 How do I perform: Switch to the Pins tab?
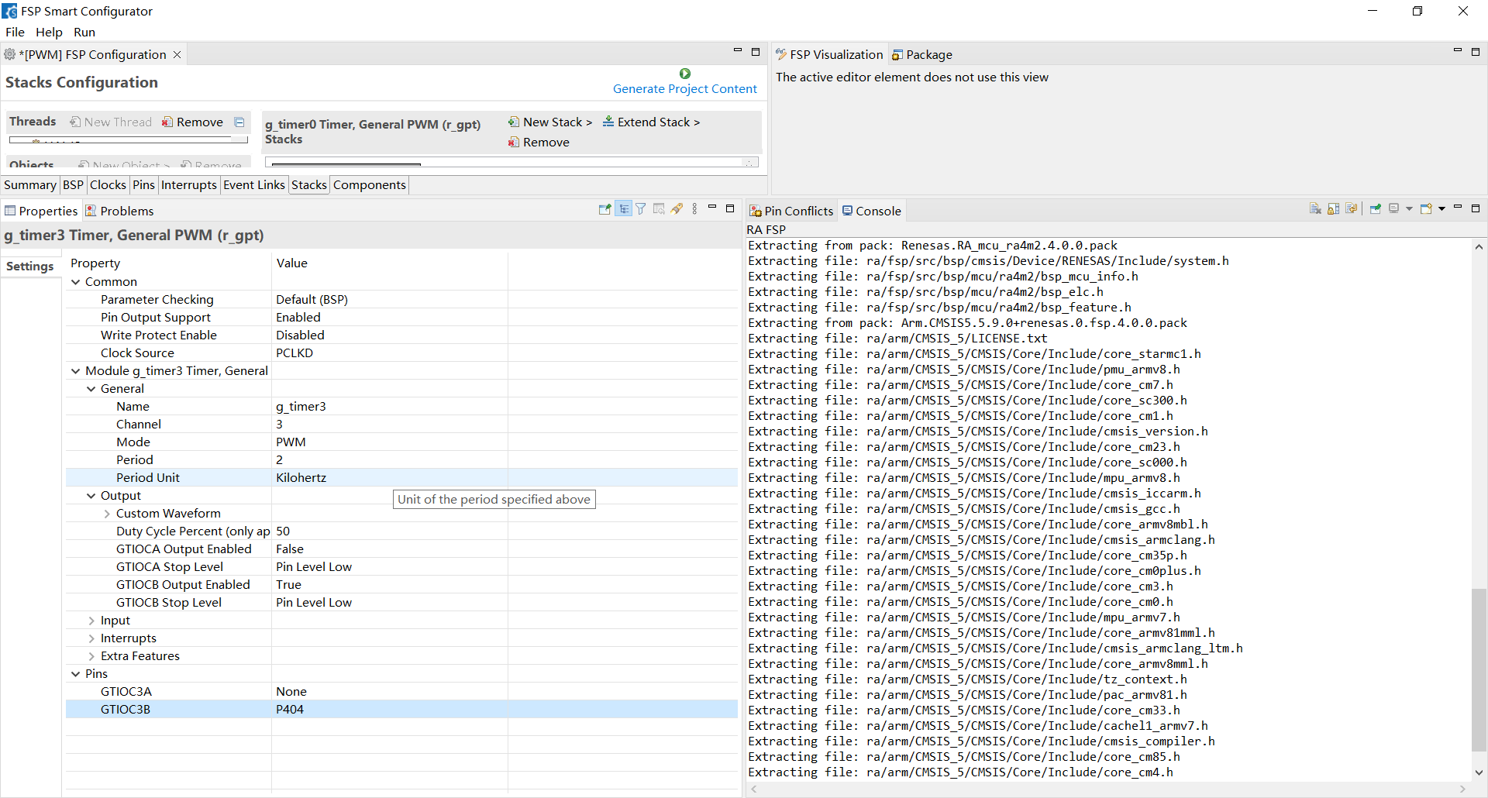coord(143,184)
